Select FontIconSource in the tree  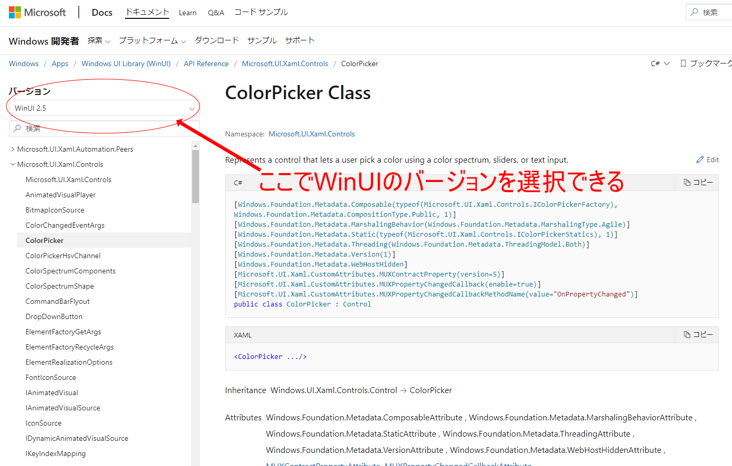(x=51, y=377)
